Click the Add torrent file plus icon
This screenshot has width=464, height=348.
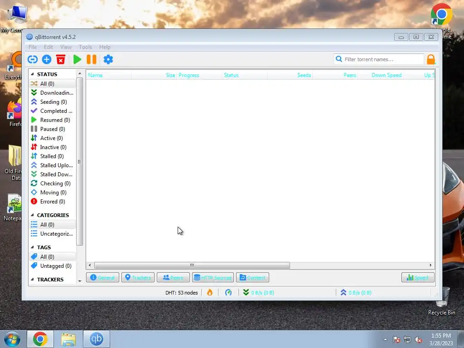[47, 59]
